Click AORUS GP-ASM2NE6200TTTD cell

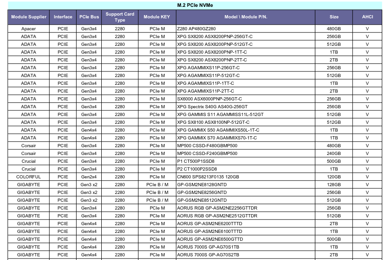[x=246, y=224]
